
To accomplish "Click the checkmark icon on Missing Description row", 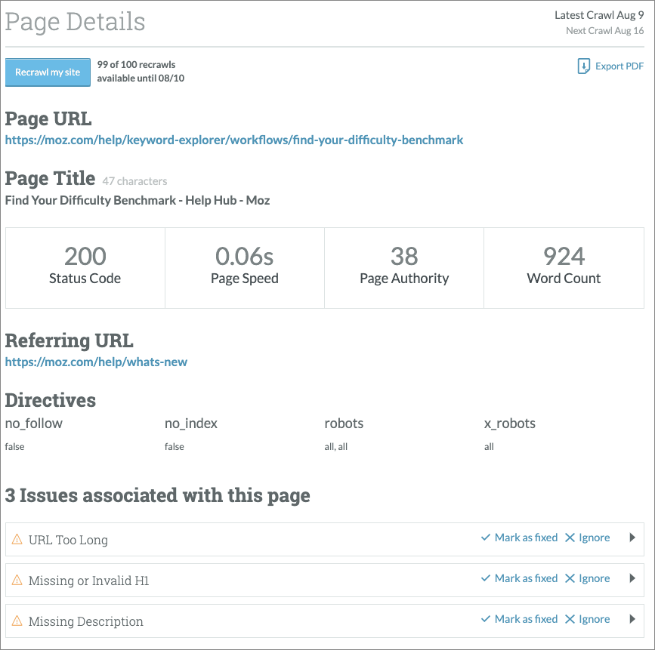I will 485,619.
